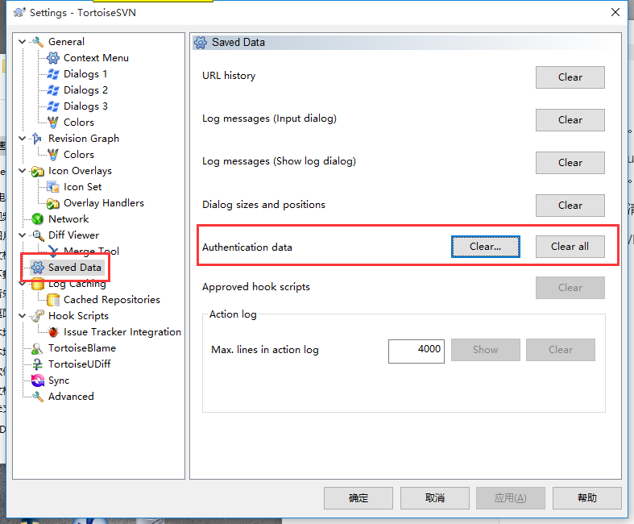Click the Context Menu gear icon
634x524 pixels.
tap(53, 58)
